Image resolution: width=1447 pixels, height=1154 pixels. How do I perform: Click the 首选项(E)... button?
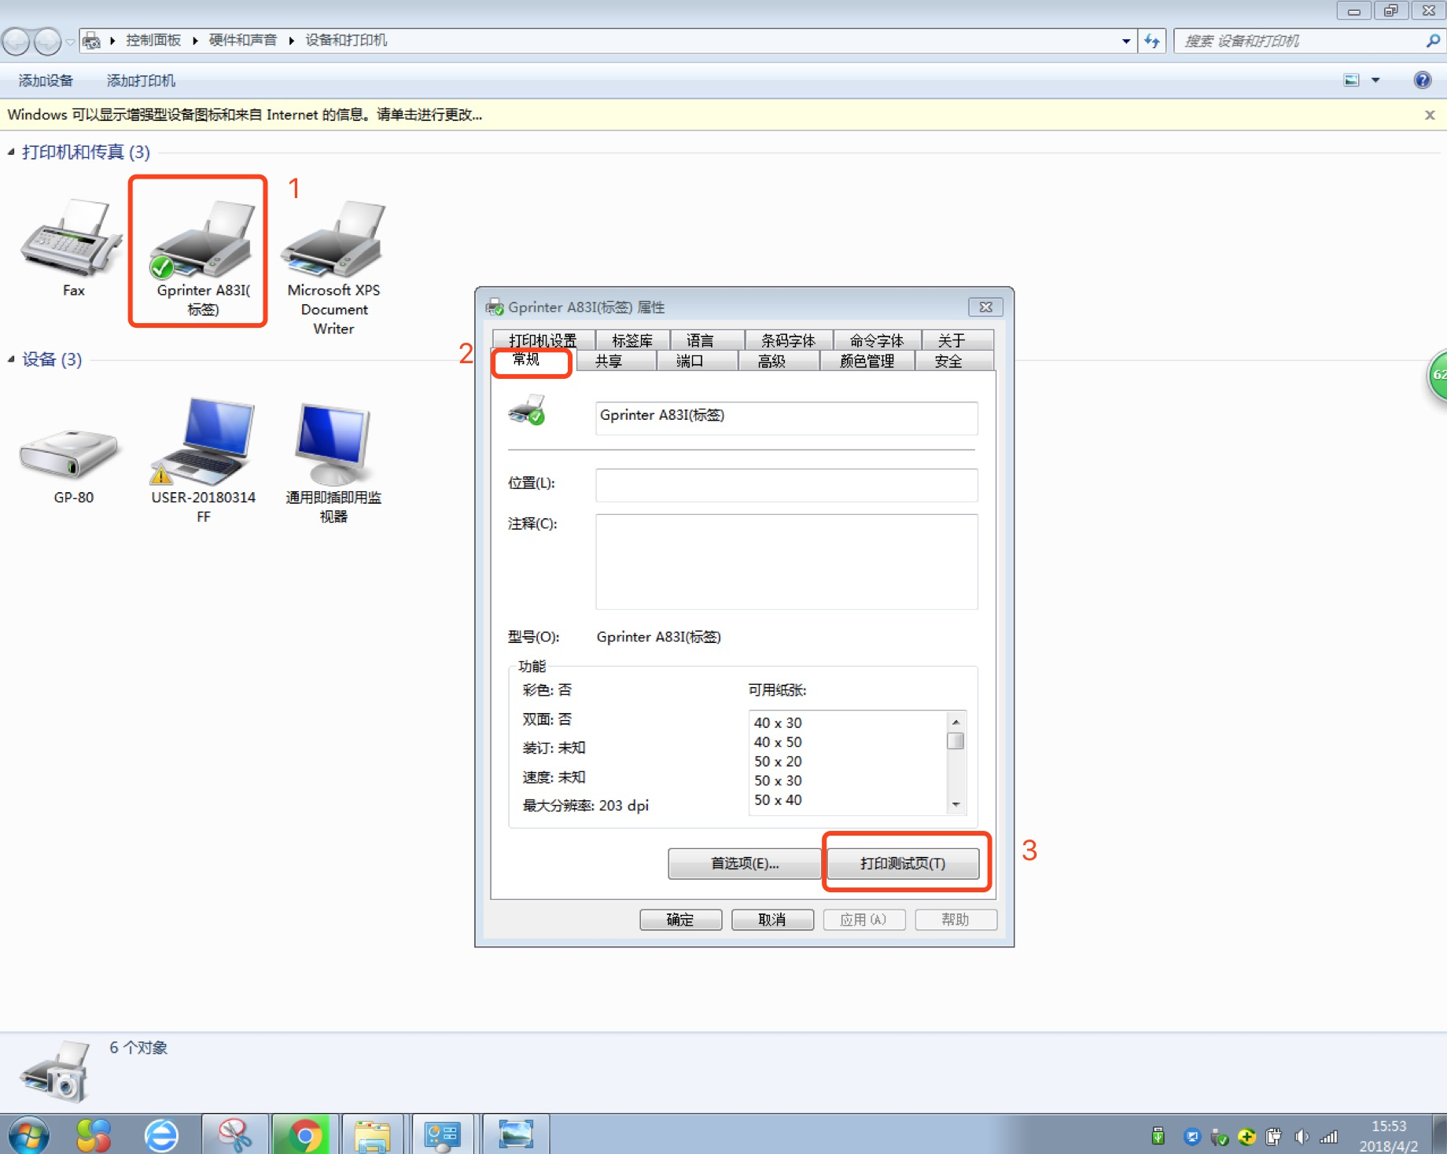click(x=744, y=863)
